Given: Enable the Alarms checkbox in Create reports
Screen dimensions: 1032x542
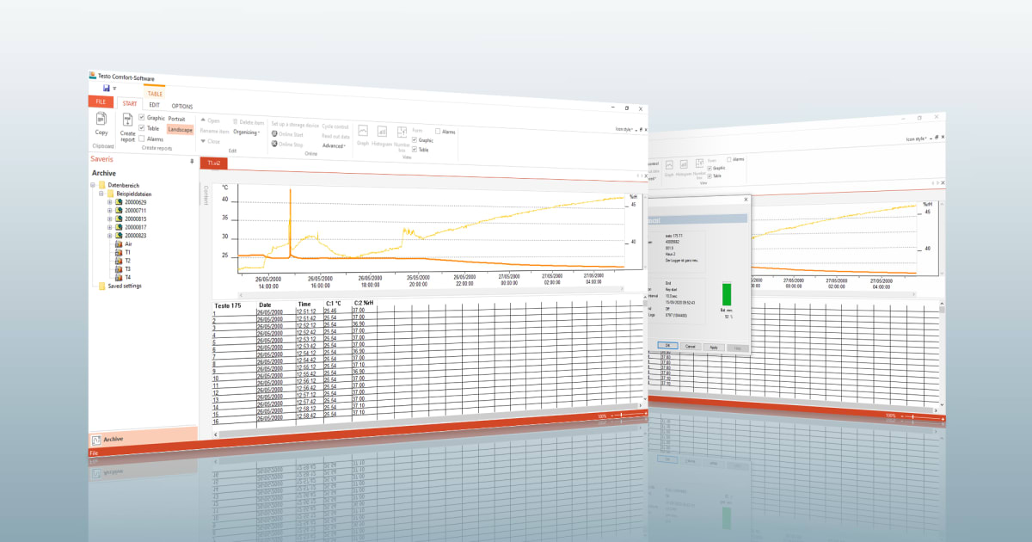Looking at the screenshot, I should pyautogui.click(x=142, y=137).
